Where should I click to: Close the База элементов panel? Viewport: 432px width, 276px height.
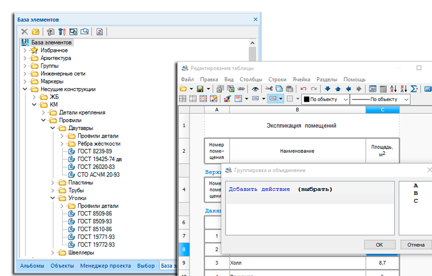(x=255, y=19)
